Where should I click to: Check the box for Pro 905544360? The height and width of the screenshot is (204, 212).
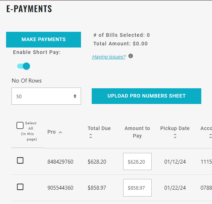pyautogui.click(x=20, y=187)
